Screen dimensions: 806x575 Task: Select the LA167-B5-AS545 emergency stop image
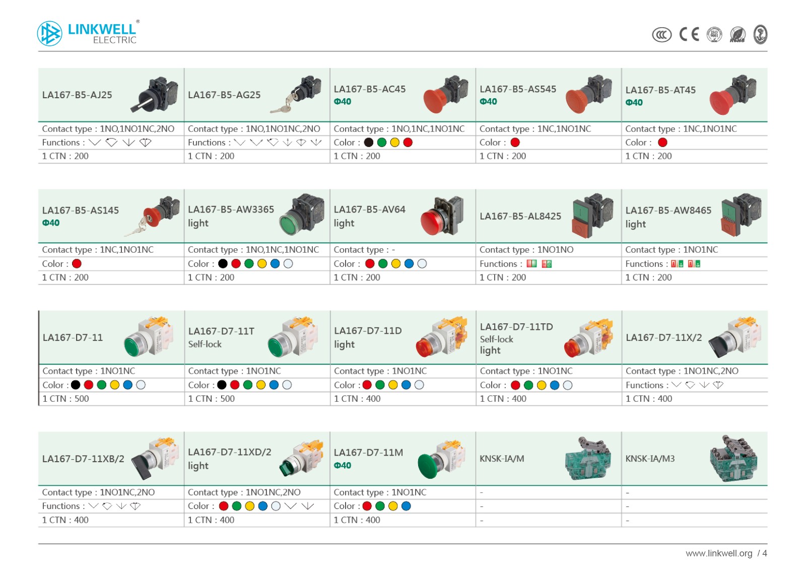[589, 94]
